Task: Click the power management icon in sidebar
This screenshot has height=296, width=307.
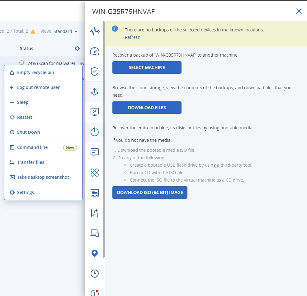Action: (x=95, y=132)
